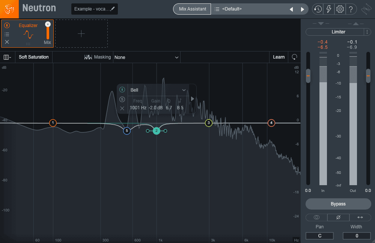The width and height of the screenshot is (375, 243).
Task: Adjust the output gain fader
Action: click(368, 76)
